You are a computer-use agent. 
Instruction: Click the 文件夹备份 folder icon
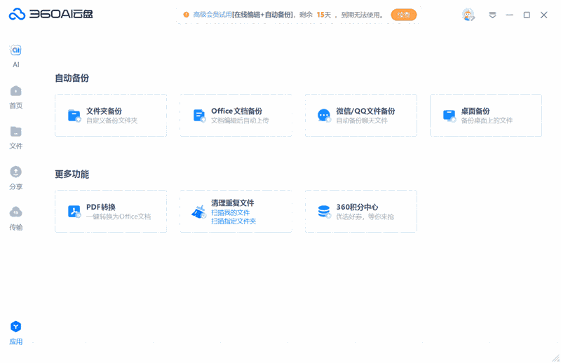click(x=74, y=116)
